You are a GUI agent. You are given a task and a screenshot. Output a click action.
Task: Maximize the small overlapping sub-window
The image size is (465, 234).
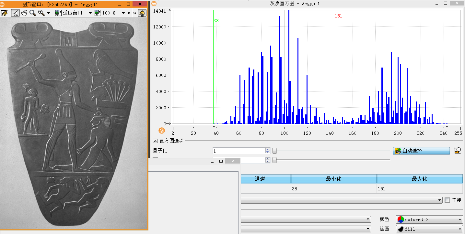(221, 161)
